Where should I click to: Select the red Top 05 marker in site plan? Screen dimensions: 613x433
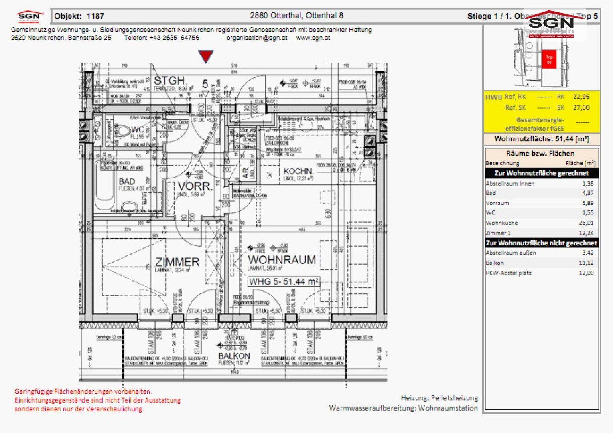549,59
